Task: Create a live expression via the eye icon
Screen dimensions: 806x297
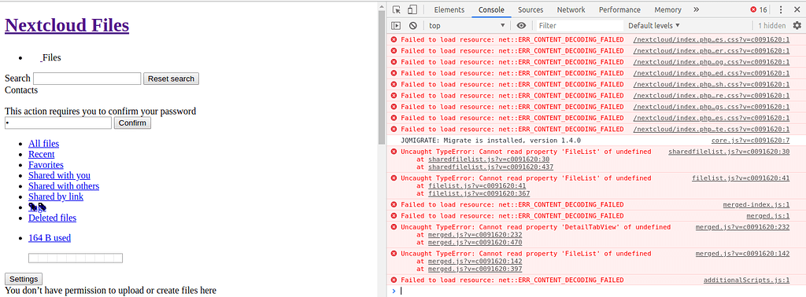Action: tap(522, 26)
